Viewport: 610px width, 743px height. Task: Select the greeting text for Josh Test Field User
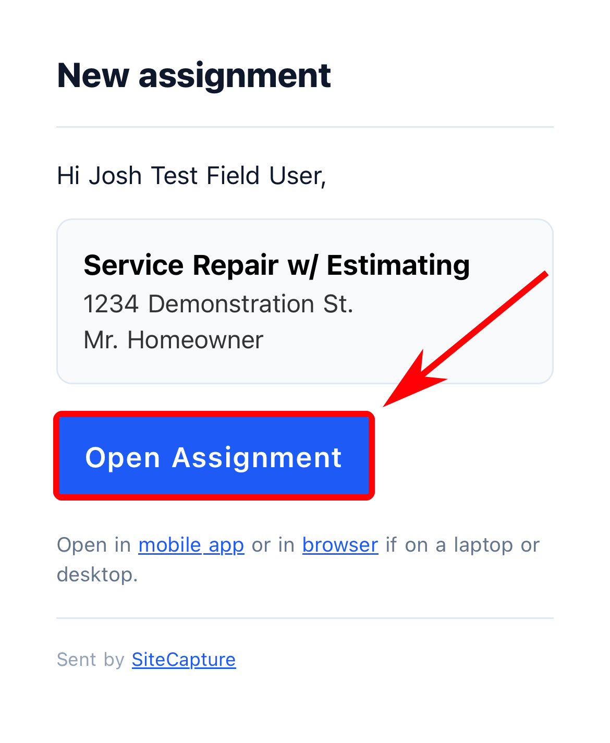click(x=191, y=175)
